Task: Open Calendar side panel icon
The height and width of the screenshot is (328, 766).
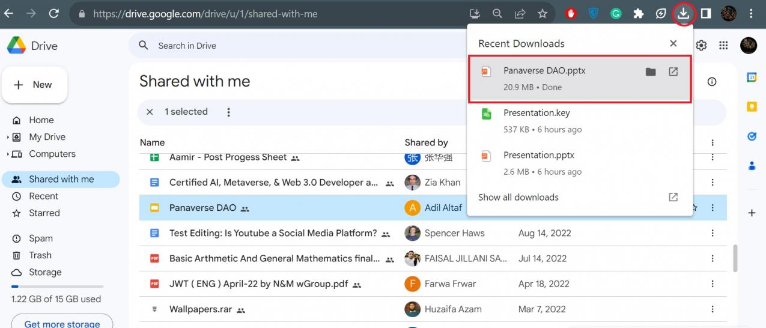Action: click(x=752, y=77)
